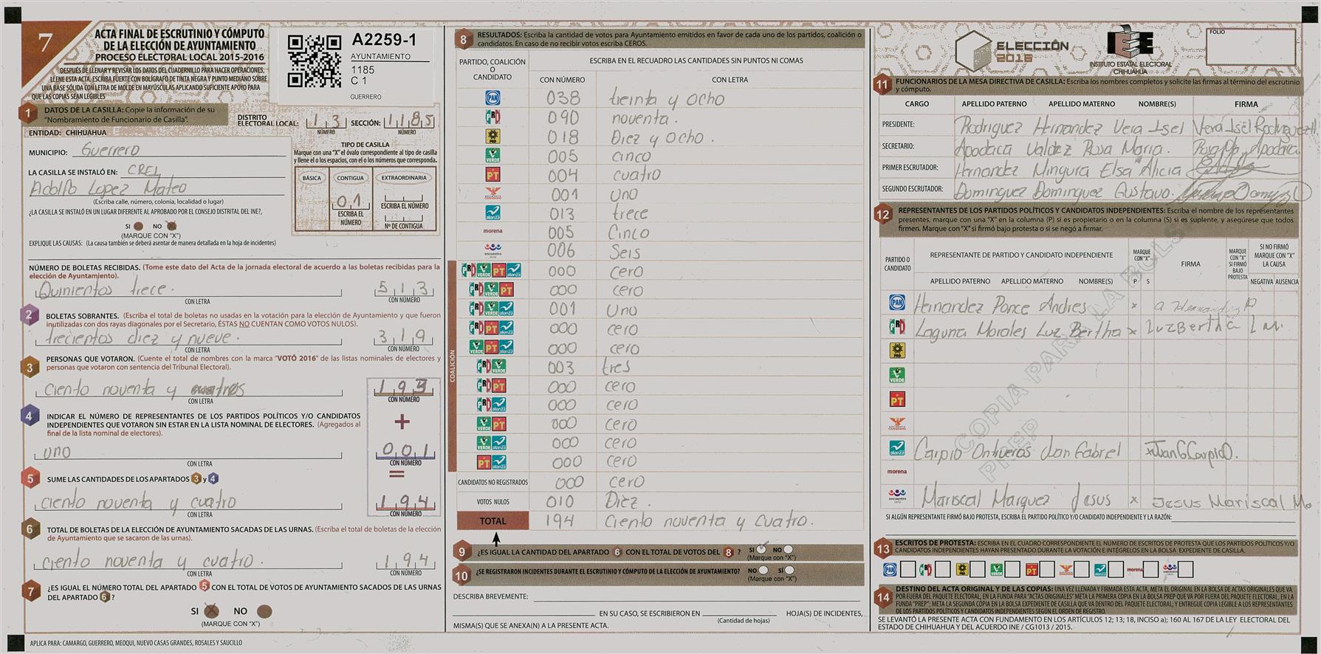Screen dimensions: 1321x654
Task: Click the empty FOLIO box
Action: point(1252,49)
